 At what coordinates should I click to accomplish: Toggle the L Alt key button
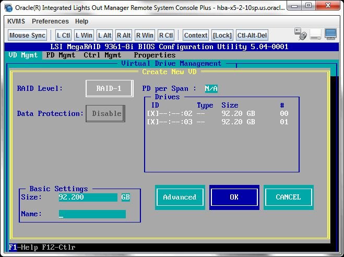tap(104, 36)
